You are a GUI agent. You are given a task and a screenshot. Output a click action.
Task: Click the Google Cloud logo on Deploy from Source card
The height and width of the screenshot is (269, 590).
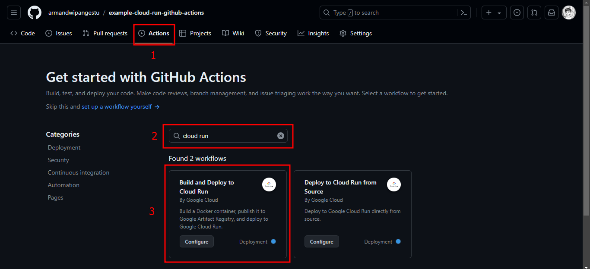(393, 184)
